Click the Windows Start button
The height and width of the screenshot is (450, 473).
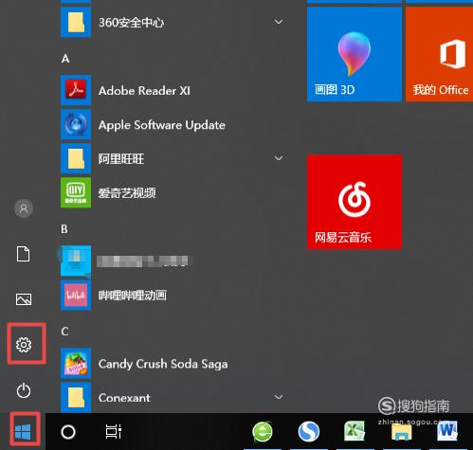pyautogui.click(x=23, y=432)
